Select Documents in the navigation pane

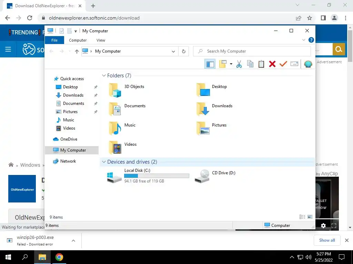click(73, 103)
